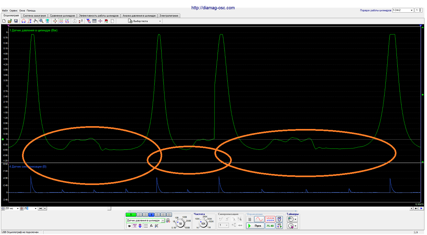The height and width of the screenshot is (235, 427).
Task: Click the eye icon under the channel name
Action: [129, 226]
